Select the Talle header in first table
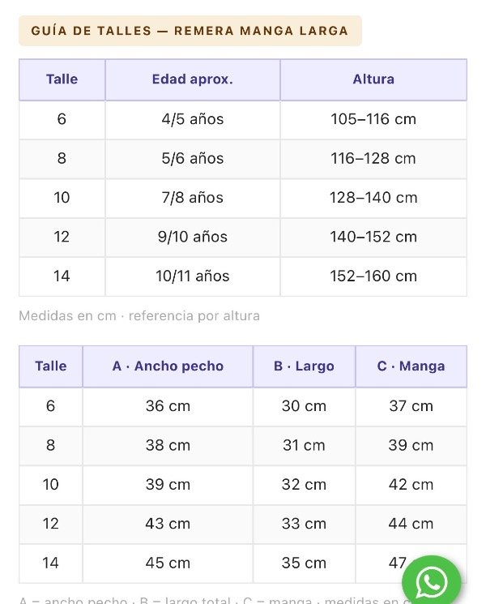 pos(62,79)
